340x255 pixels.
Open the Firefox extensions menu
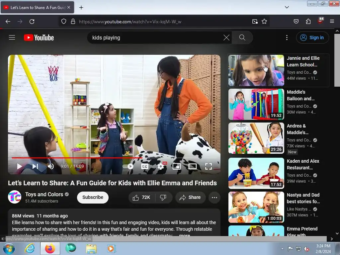click(308, 22)
